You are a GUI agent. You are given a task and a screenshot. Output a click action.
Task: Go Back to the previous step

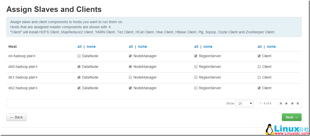coord(16,117)
